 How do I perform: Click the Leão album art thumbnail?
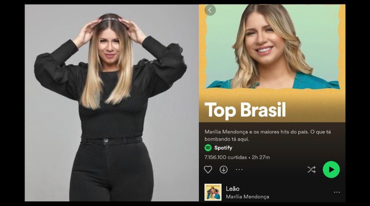point(213,192)
